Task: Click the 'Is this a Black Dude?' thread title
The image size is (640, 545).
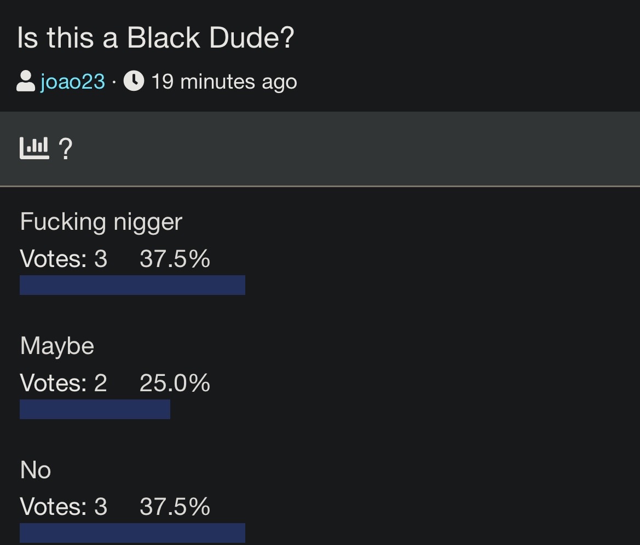Action: click(155, 38)
